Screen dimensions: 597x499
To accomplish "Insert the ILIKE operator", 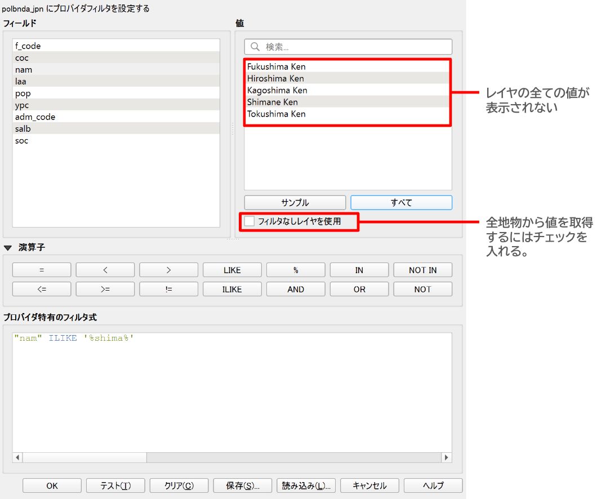I will click(x=232, y=289).
